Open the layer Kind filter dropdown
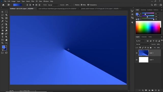Image resolution: width=163 pixels, height=92 pixels. tap(141, 41)
